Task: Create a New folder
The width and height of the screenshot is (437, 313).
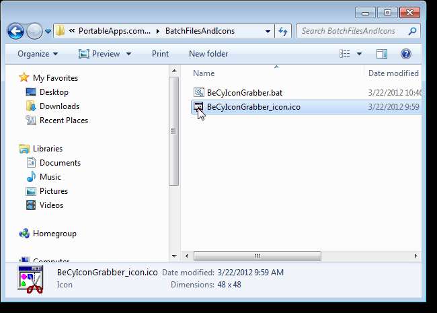Action: (208, 54)
